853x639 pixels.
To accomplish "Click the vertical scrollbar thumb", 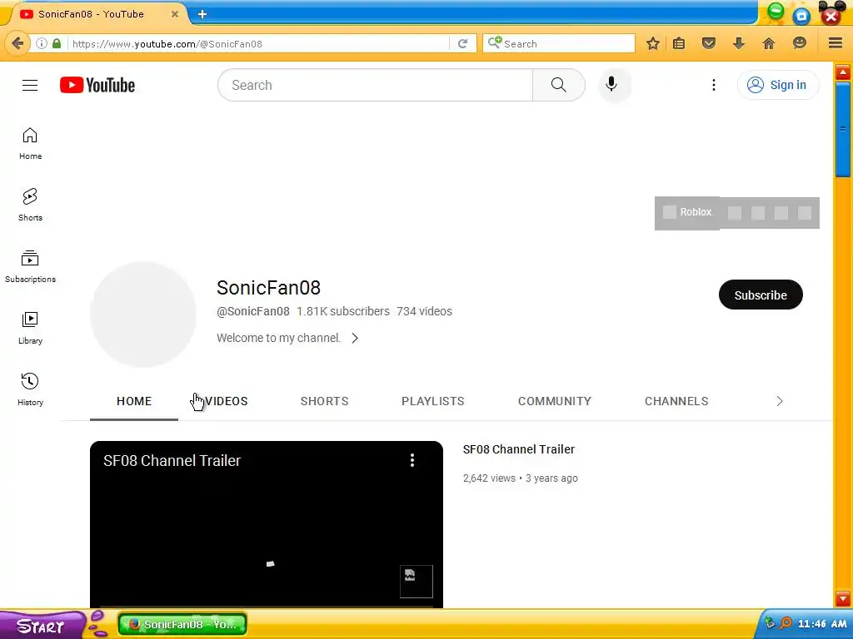I will (x=843, y=129).
